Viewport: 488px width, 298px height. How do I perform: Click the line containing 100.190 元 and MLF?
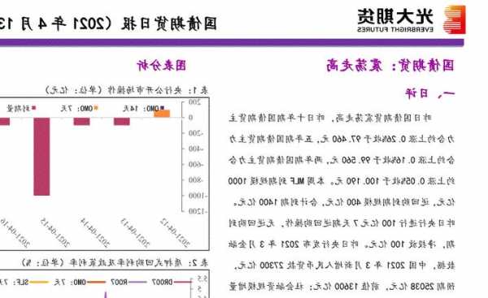[x=342, y=181]
